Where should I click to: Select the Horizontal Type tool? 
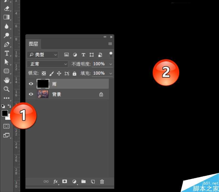(x=7, y=53)
